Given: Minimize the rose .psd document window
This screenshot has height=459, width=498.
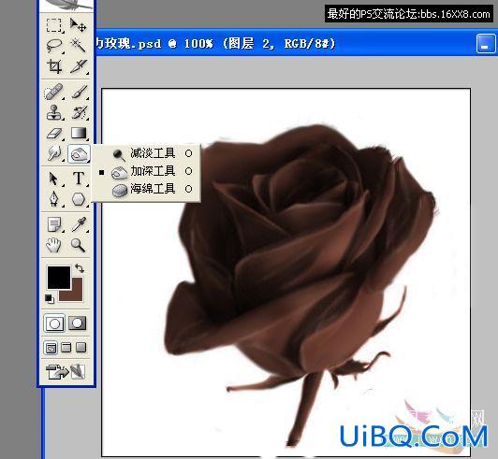Looking at the screenshot, I should [485, 44].
